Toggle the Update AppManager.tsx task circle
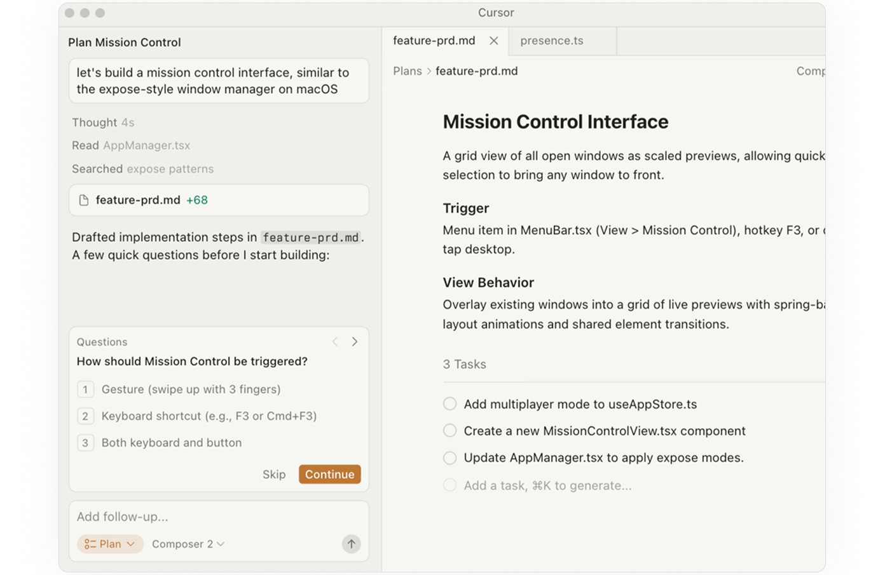Screen dimensions: 885x575 coord(449,457)
